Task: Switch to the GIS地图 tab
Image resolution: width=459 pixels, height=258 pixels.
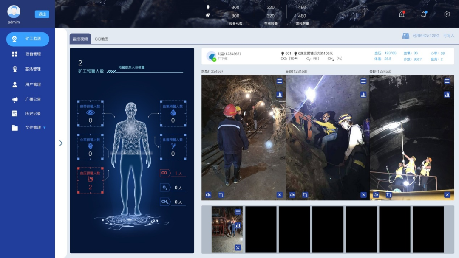Action: coord(102,39)
